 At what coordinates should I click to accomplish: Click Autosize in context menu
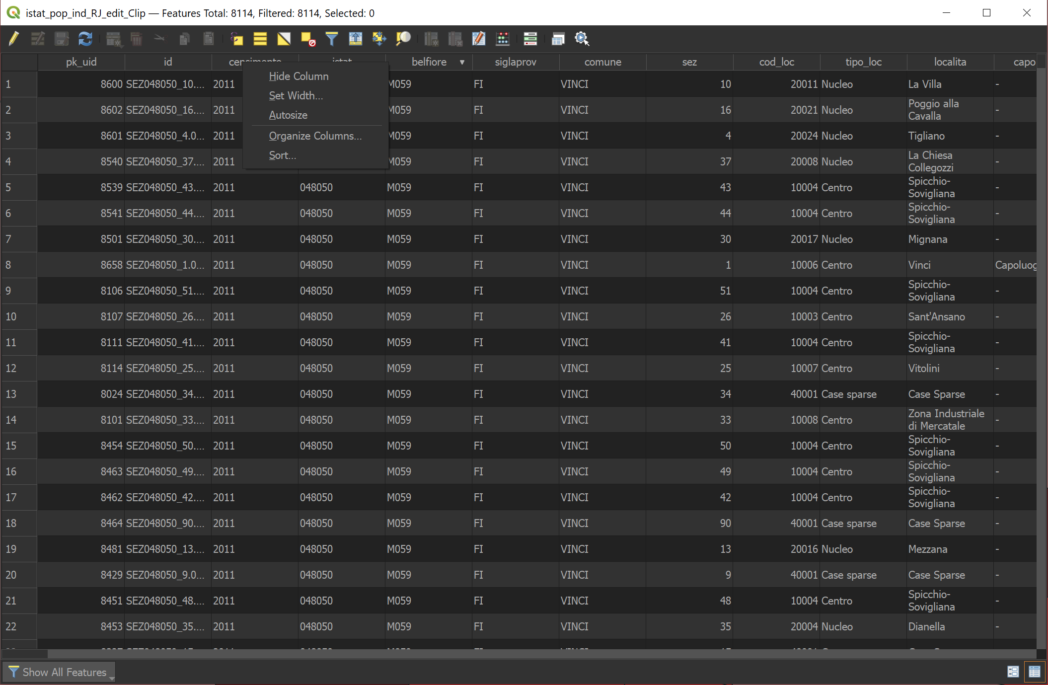pyautogui.click(x=288, y=115)
